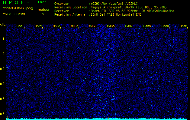Click the 0440 time tick label
Screen dimensions: 190x120
point(183,26)
